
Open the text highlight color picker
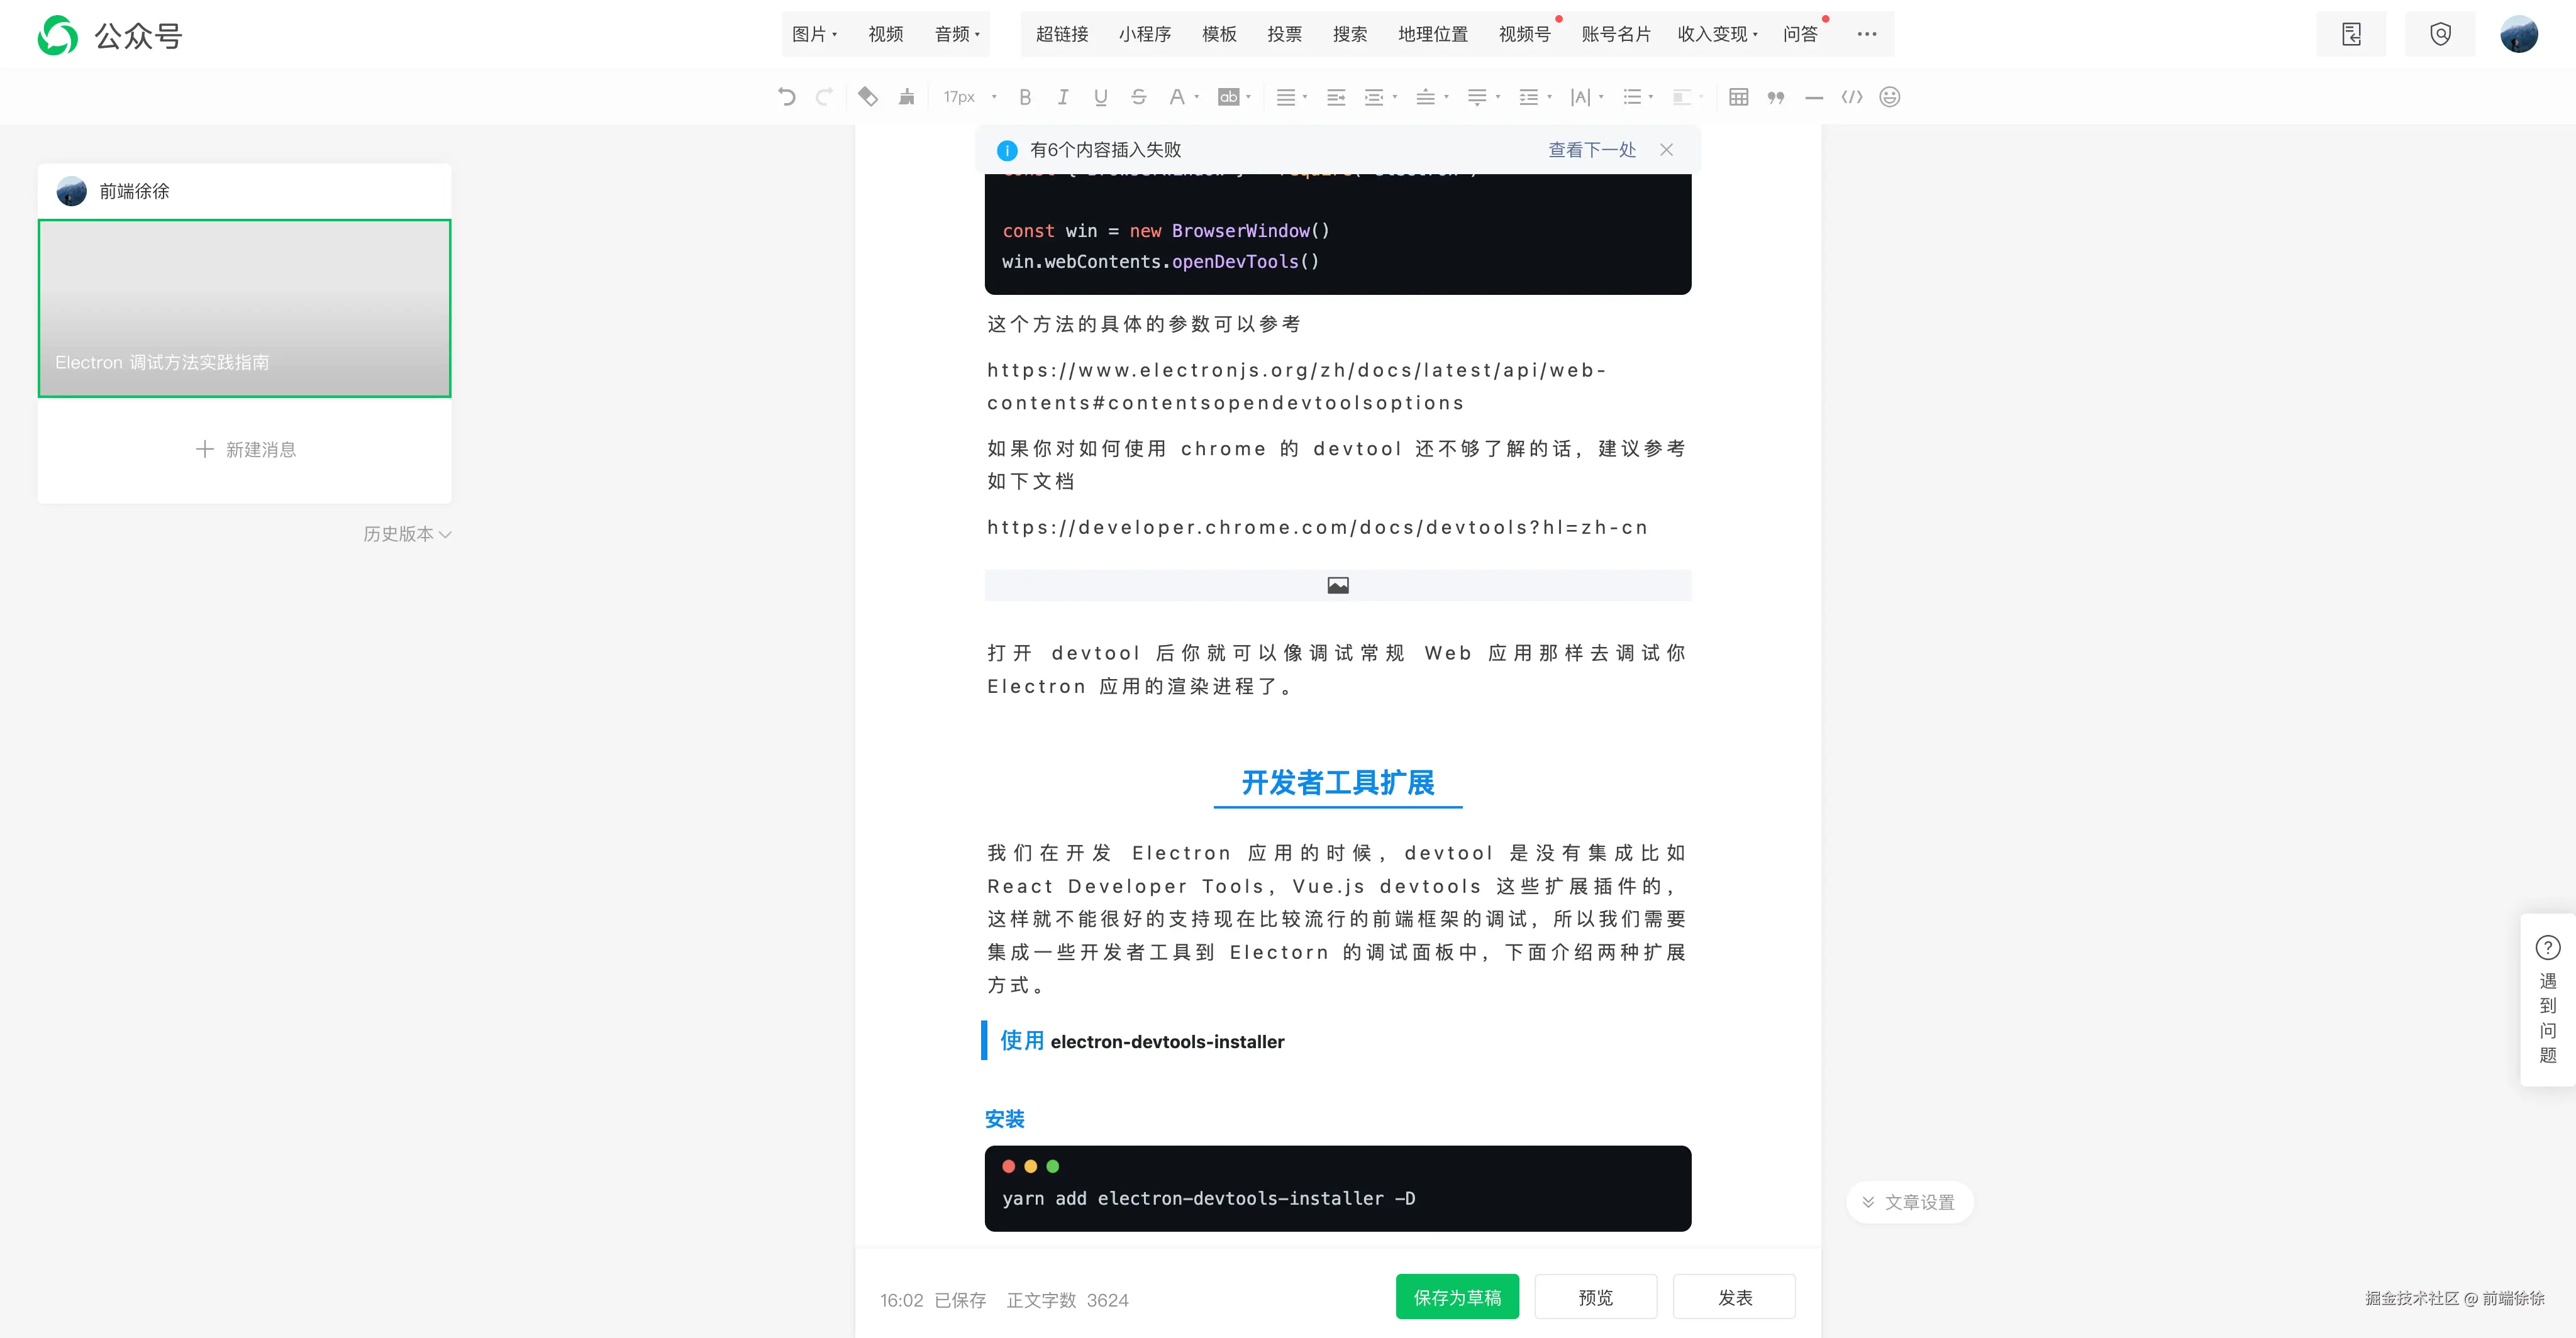(x=1229, y=97)
